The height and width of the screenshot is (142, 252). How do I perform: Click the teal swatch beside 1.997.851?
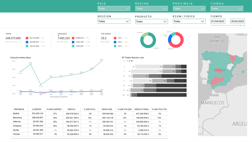tap(73, 46)
